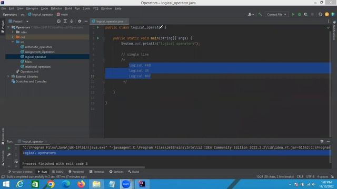The image size is (337, 189).
Task: Click main method breadcrumb
Action: [x=62, y=15]
